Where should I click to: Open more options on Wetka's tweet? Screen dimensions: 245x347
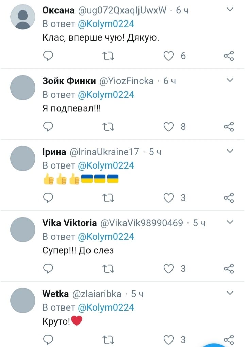[230, 293]
